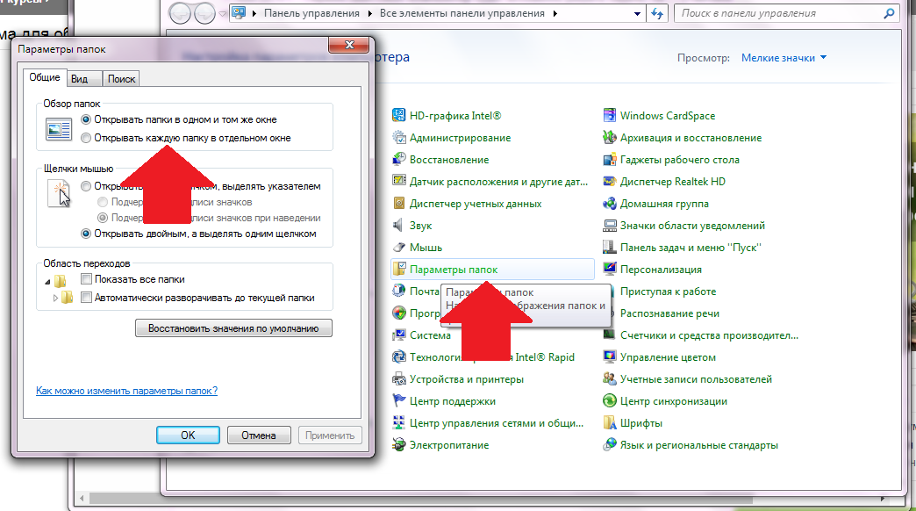
Task: Click the Система icon
Action: point(399,335)
